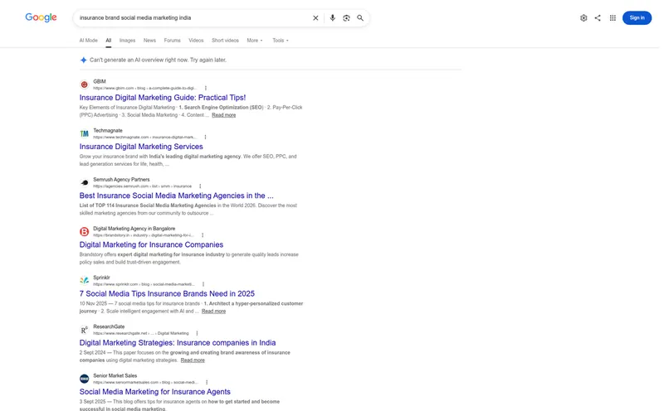
Task: Click Read more on Sprinklr snippet
Action: pyautogui.click(x=213, y=312)
